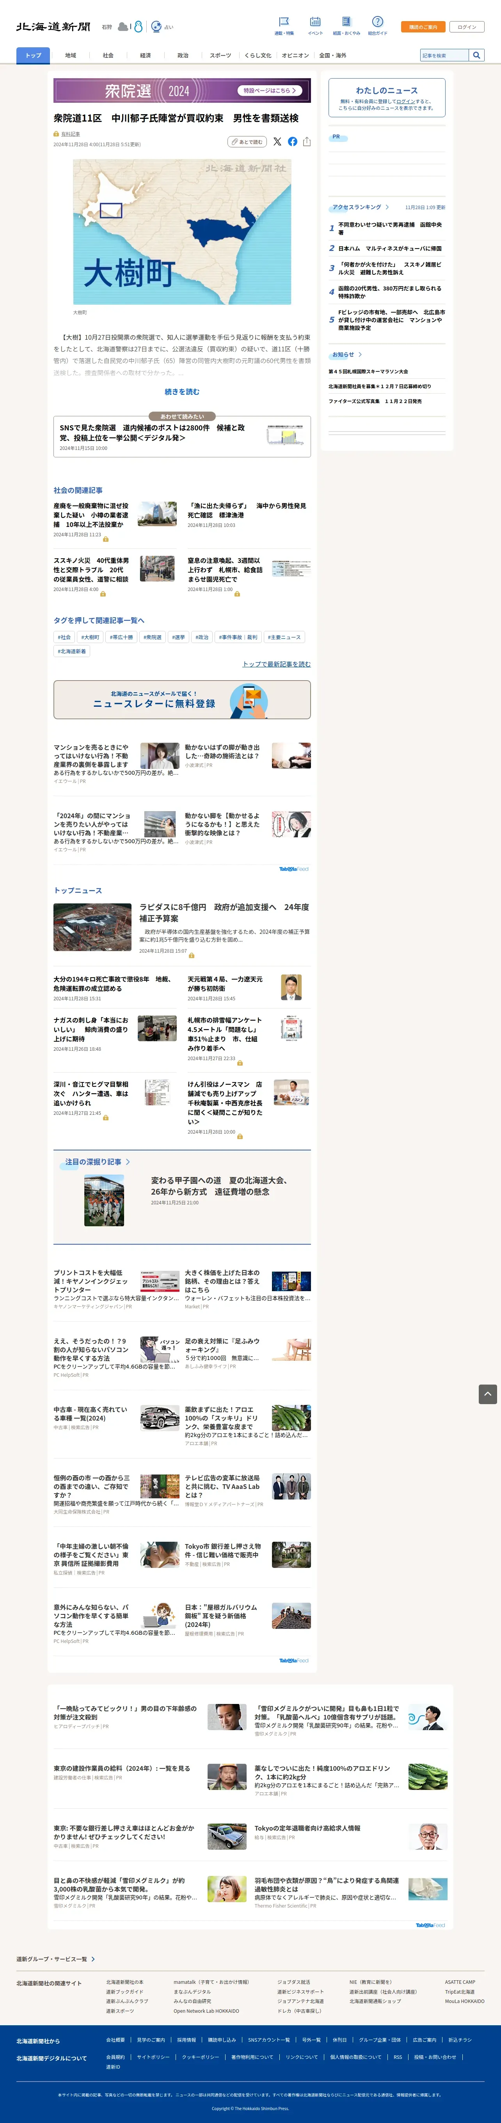Open notice ファイターズ公式写真集 11月22日発売
Image resolution: width=501 pixels, height=2123 pixels.
tap(375, 401)
